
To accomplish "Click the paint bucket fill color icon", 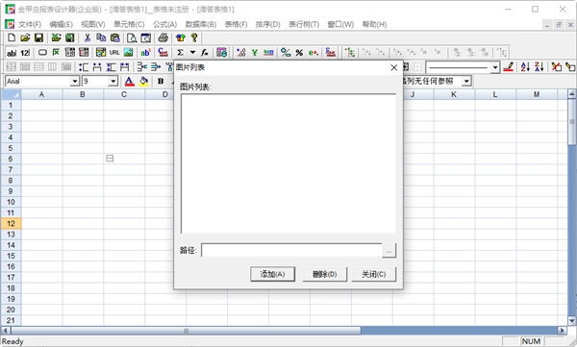I will tap(143, 81).
